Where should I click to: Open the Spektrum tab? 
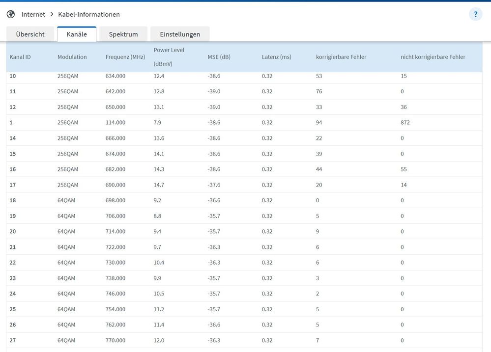tap(123, 34)
